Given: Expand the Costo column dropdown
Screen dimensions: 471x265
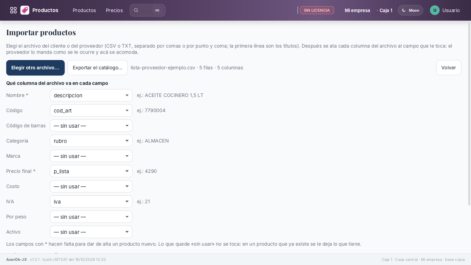Looking at the screenshot, I should [91, 186].
